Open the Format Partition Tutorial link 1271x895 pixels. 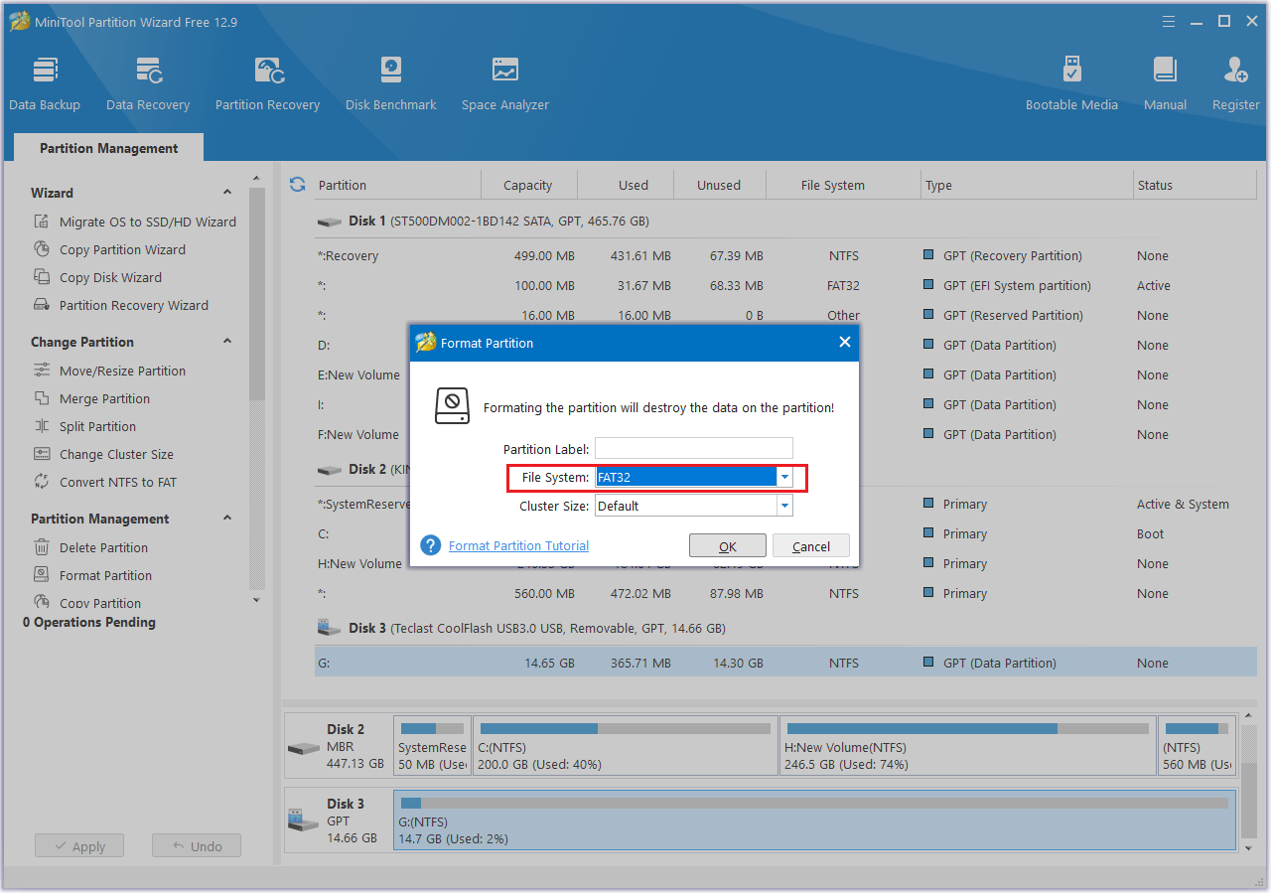tap(518, 546)
